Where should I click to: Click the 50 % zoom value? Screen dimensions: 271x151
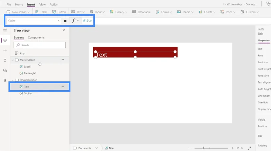239,148
